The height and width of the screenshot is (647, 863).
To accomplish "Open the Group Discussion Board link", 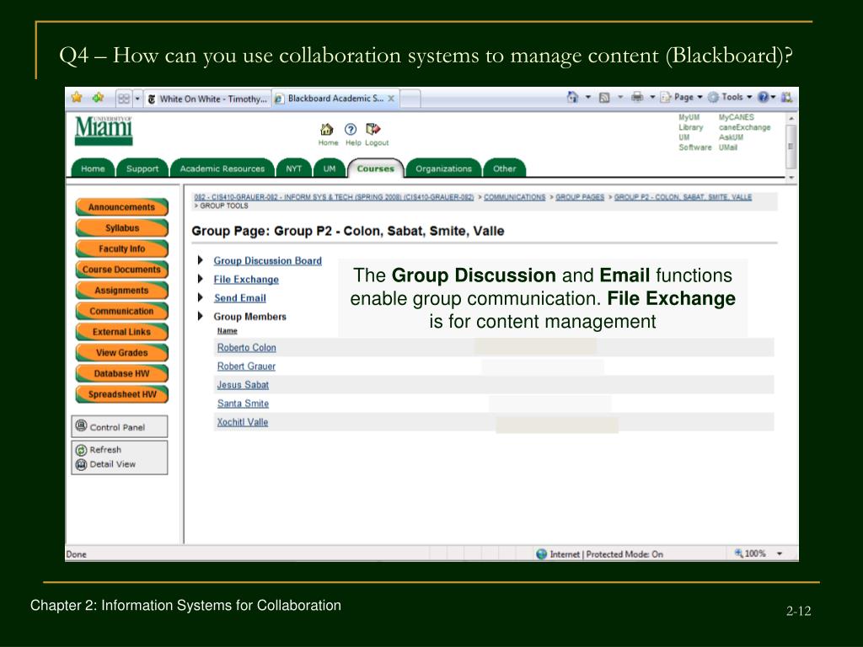I will tap(267, 261).
